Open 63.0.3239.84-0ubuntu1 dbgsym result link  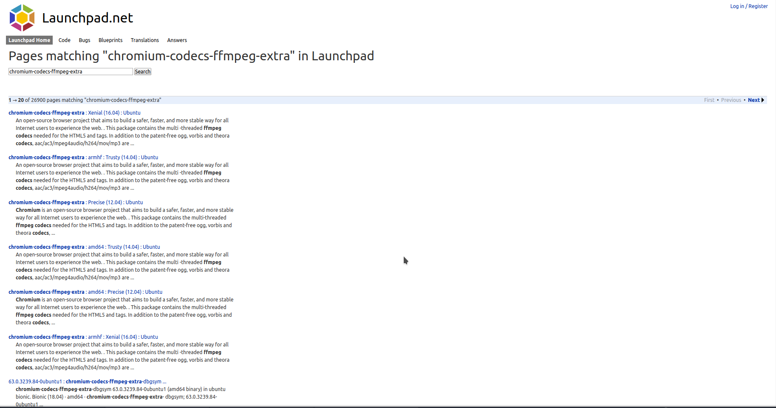pos(88,382)
